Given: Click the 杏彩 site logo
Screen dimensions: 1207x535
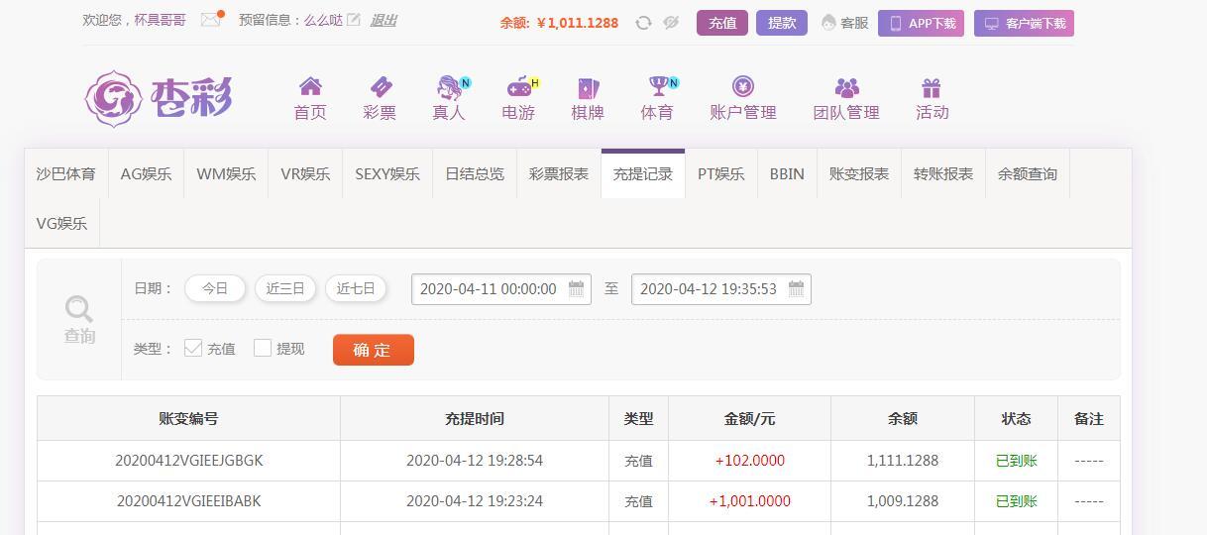Looking at the screenshot, I should (159, 99).
